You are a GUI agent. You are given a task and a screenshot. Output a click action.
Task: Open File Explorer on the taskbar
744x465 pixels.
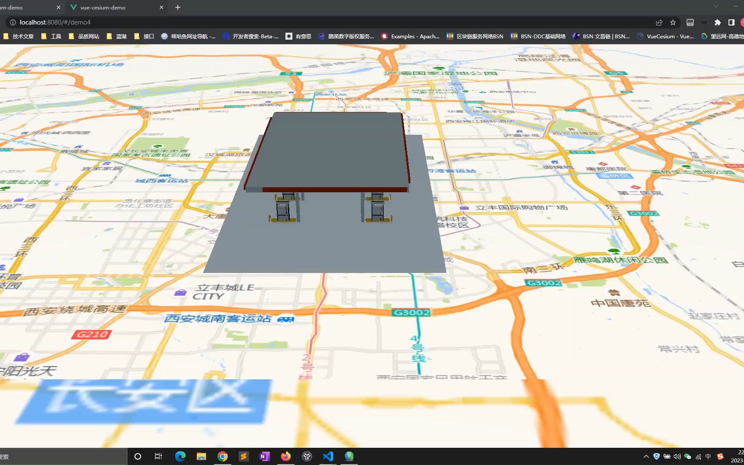pos(201,456)
